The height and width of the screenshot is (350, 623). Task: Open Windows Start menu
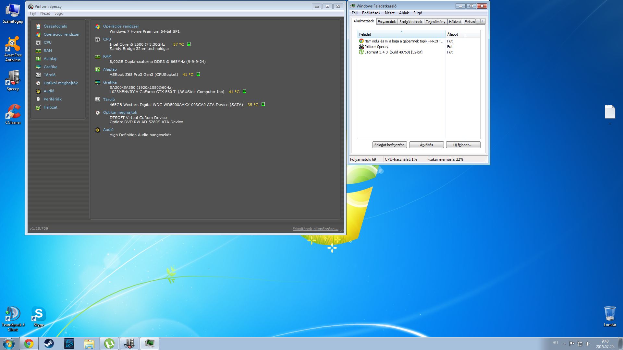tap(9, 344)
